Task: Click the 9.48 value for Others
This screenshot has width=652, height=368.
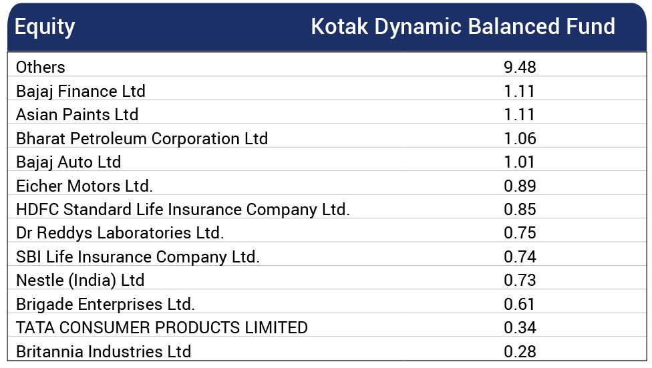Action: [520, 67]
